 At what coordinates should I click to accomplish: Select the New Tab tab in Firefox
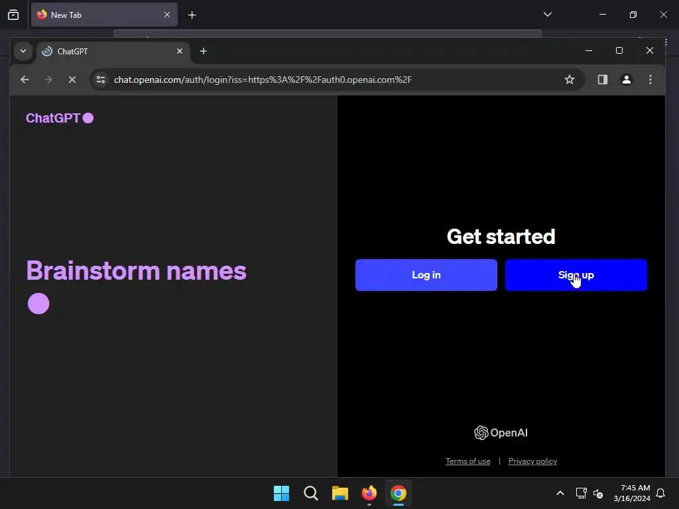point(104,15)
